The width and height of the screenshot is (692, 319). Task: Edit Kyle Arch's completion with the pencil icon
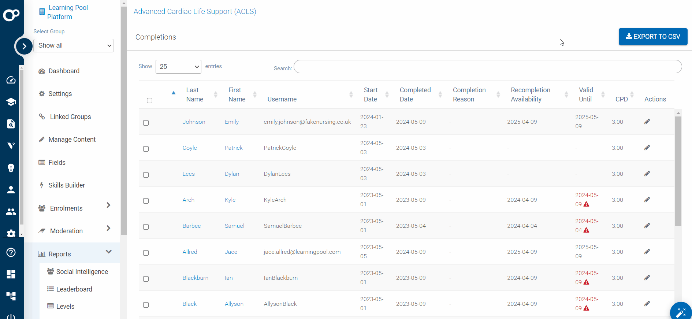pos(647,200)
